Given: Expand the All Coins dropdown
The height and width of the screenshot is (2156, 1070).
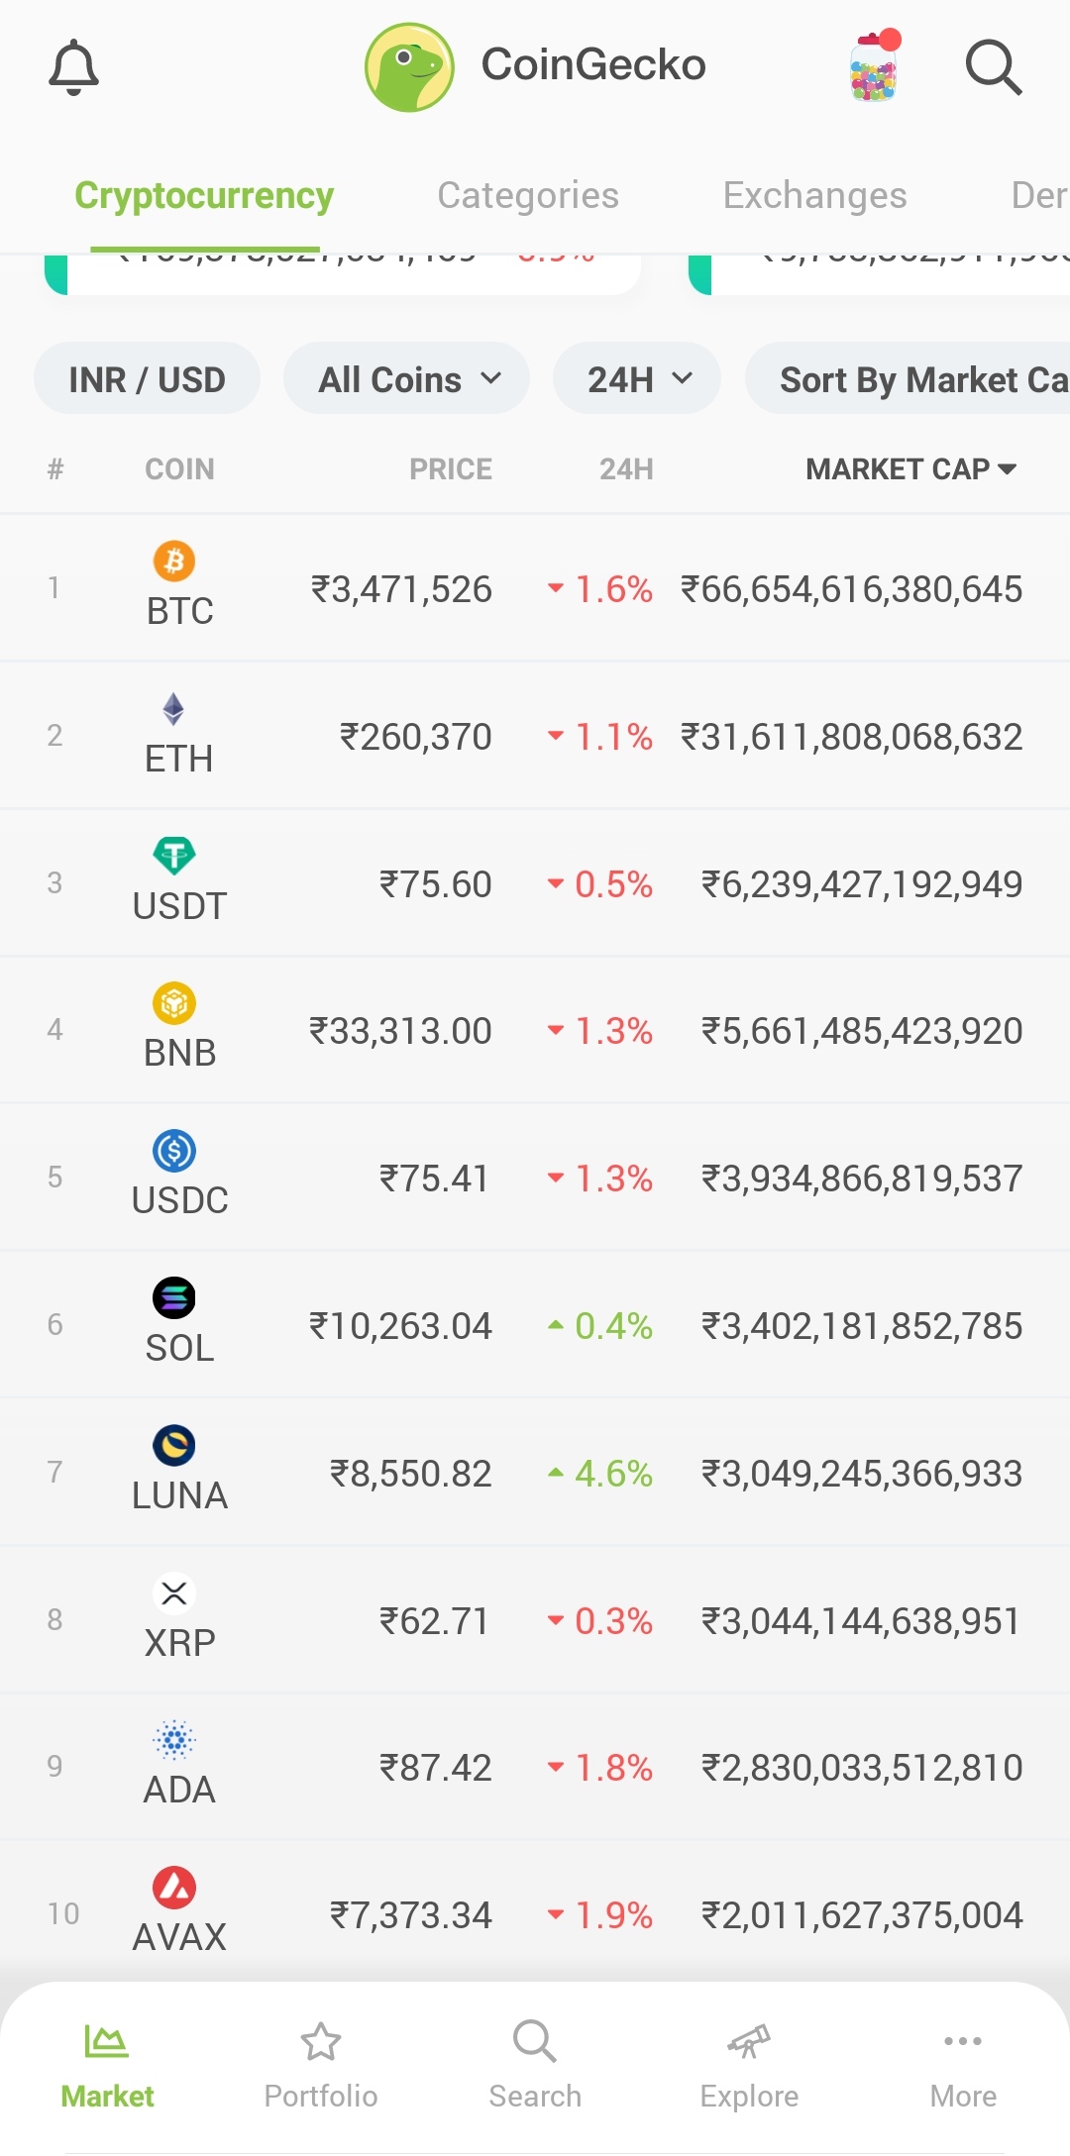Looking at the screenshot, I should click(x=406, y=378).
